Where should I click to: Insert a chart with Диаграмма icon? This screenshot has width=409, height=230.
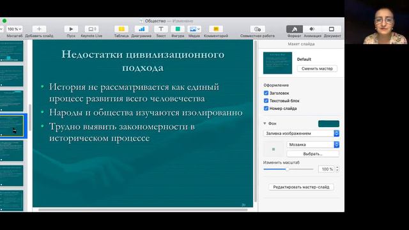click(141, 29)
